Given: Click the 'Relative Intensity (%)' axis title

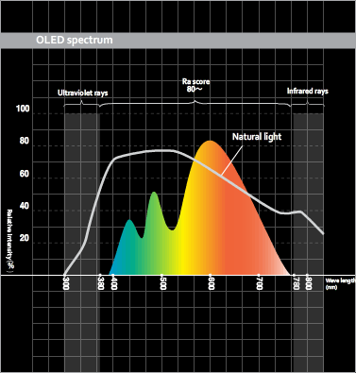Looking at the screenshot, I should pyautogui.click(x=10, y=240).
